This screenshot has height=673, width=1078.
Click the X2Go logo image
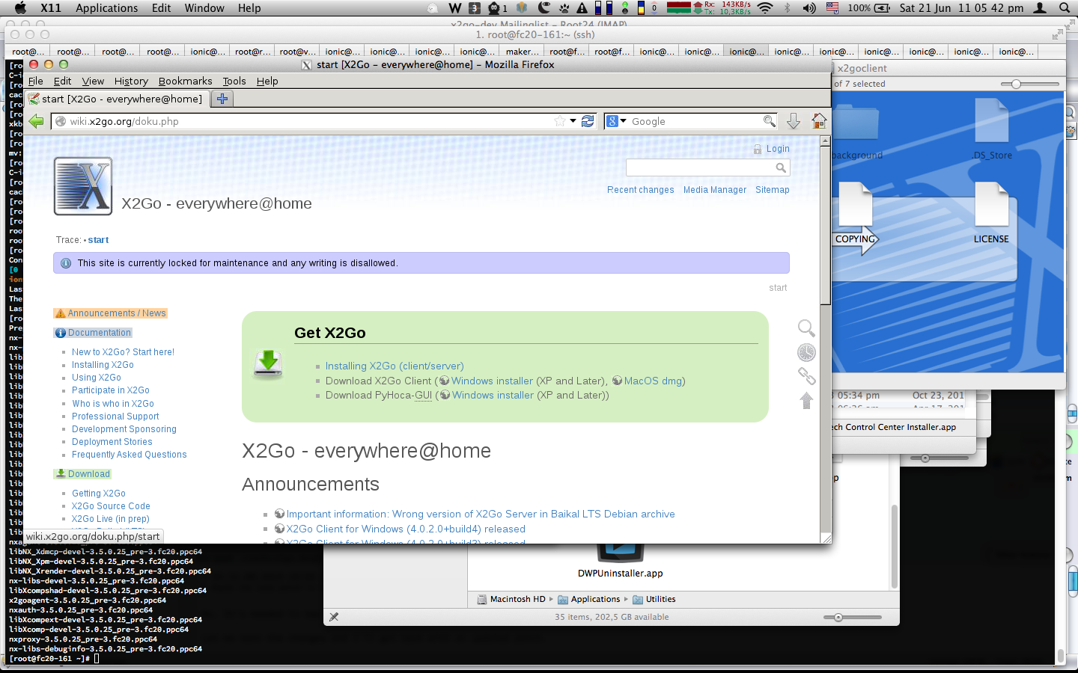[x=83, y=186]
